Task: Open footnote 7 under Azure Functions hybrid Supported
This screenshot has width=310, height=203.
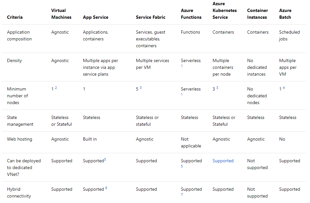Action: click(182, 195)
